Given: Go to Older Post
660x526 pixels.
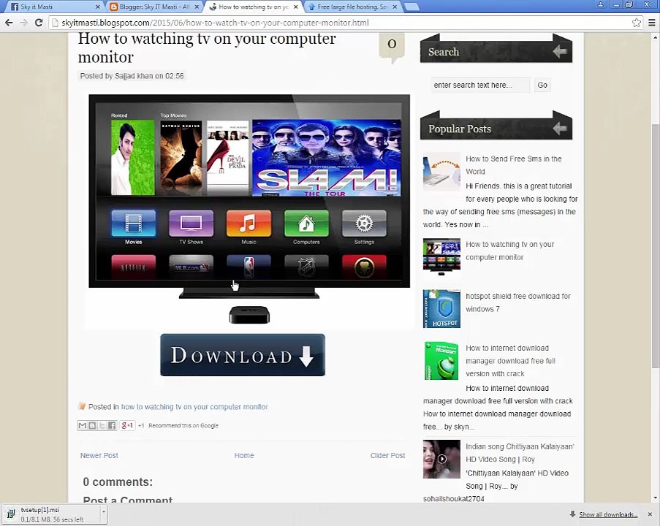Looking at the screenshot, I should 387,455.
